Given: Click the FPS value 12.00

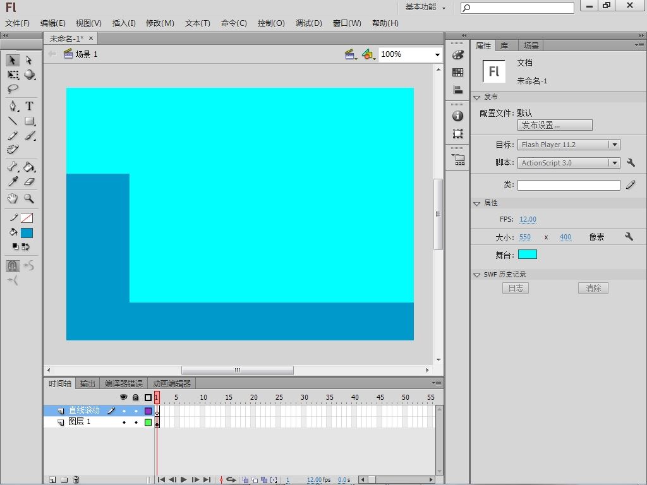Looking at the screenshot, I should point(528,219).
